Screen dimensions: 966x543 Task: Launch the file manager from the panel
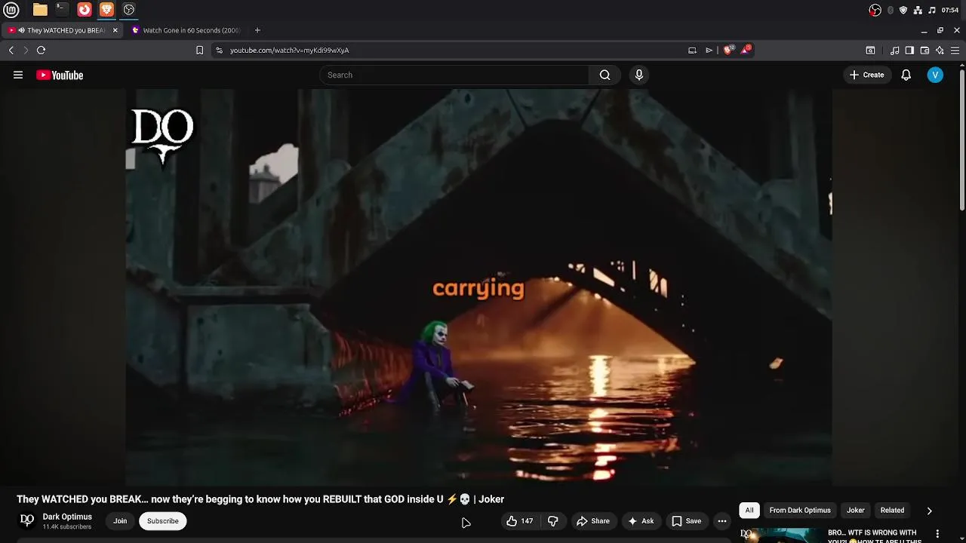[x=40, y=10]
